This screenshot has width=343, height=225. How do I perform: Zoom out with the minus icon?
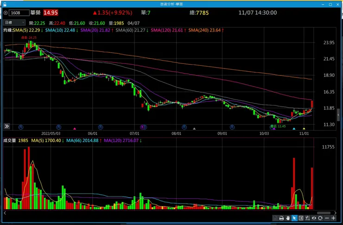327,218
